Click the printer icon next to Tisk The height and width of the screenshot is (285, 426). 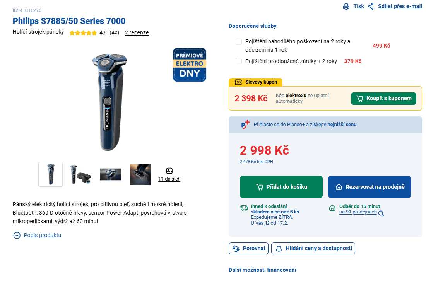click(346, 6)
